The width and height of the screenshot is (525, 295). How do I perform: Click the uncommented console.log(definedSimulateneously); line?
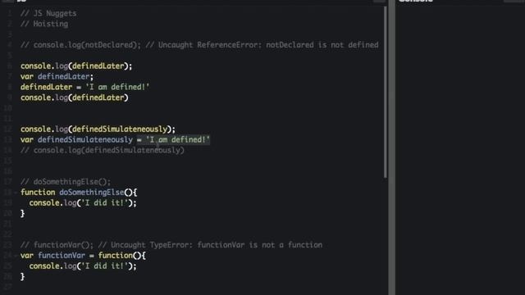click(x=98, y=129)
